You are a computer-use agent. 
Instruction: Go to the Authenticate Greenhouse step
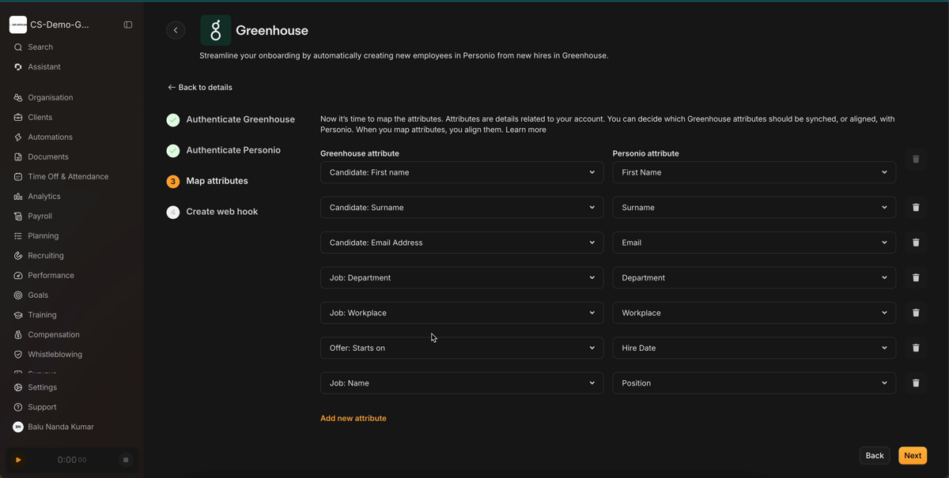231,120
